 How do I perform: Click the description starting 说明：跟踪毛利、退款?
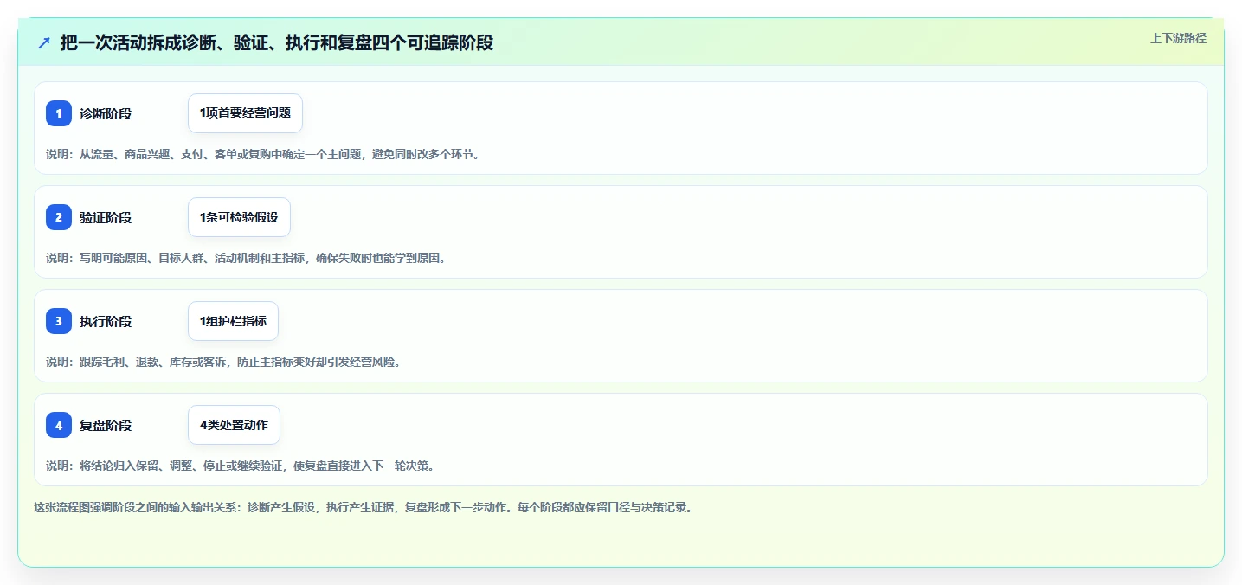[223, 362]
